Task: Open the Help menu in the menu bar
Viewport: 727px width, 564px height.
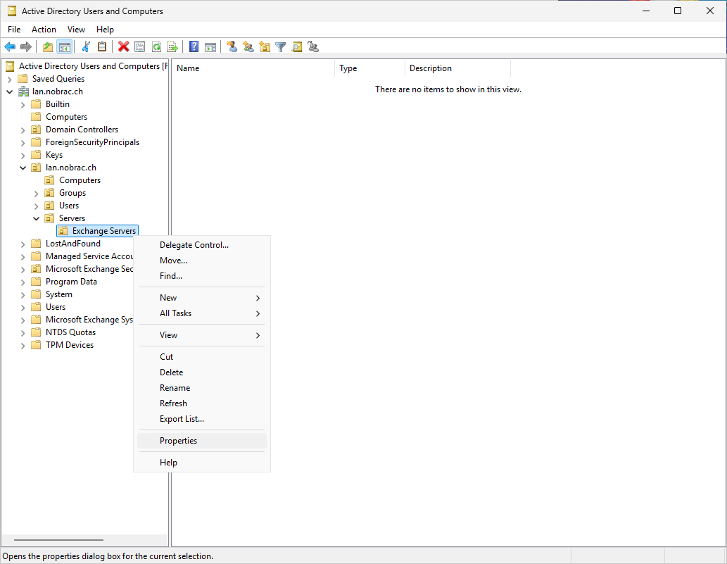Action: point(105,29)
